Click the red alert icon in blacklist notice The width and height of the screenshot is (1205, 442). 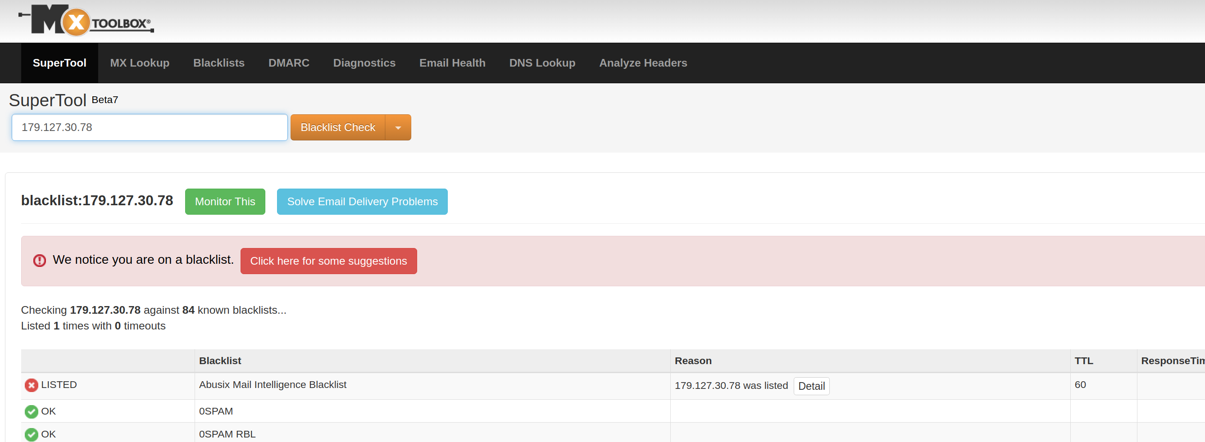click(x=40, y=260)
